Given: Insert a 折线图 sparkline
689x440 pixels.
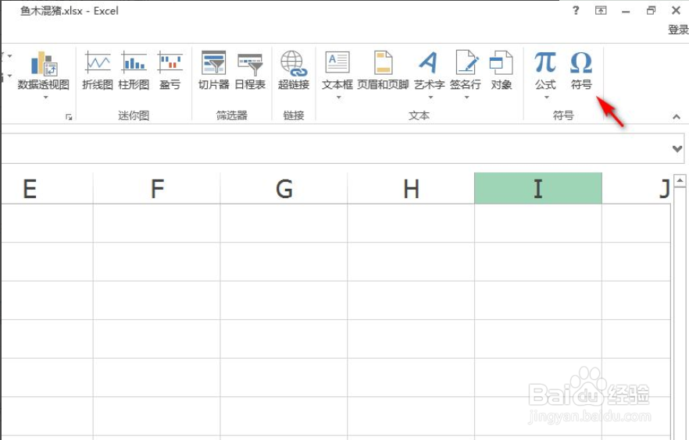Looking at the screenshot, I should coord(98,69).
